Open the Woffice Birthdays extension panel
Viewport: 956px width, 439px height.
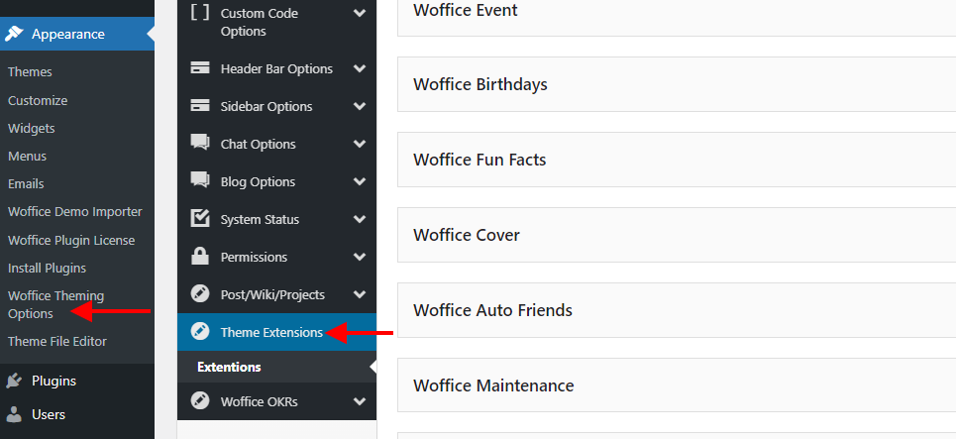click(x=480, y=84)
